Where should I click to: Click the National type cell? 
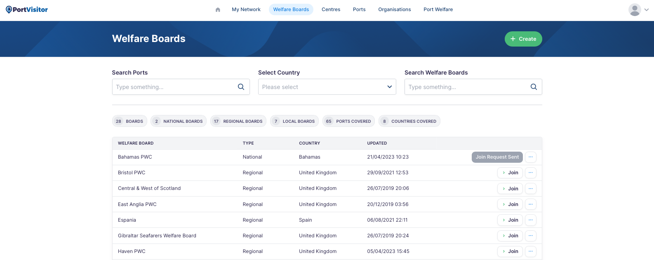252,157
